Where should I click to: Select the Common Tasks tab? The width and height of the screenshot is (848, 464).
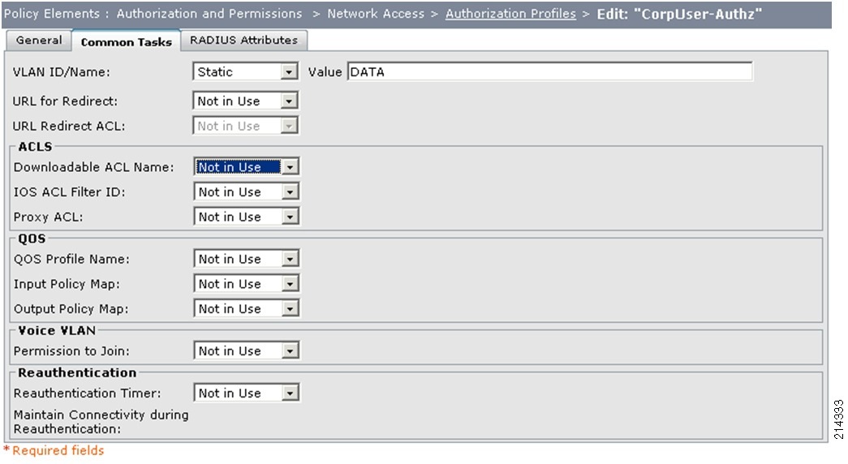tap(126, 41)
